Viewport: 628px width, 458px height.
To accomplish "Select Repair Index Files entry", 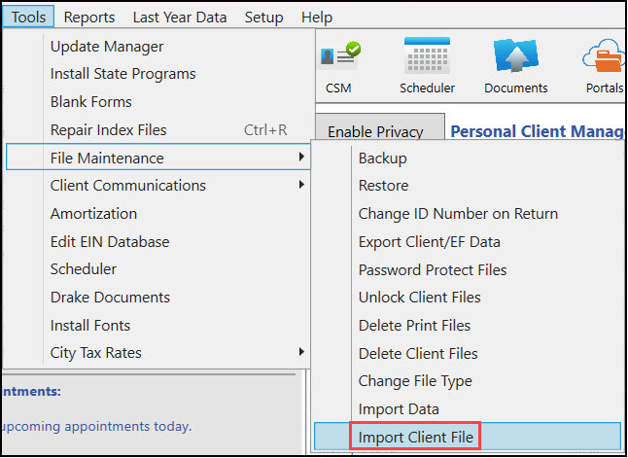I will coord(109,129).
